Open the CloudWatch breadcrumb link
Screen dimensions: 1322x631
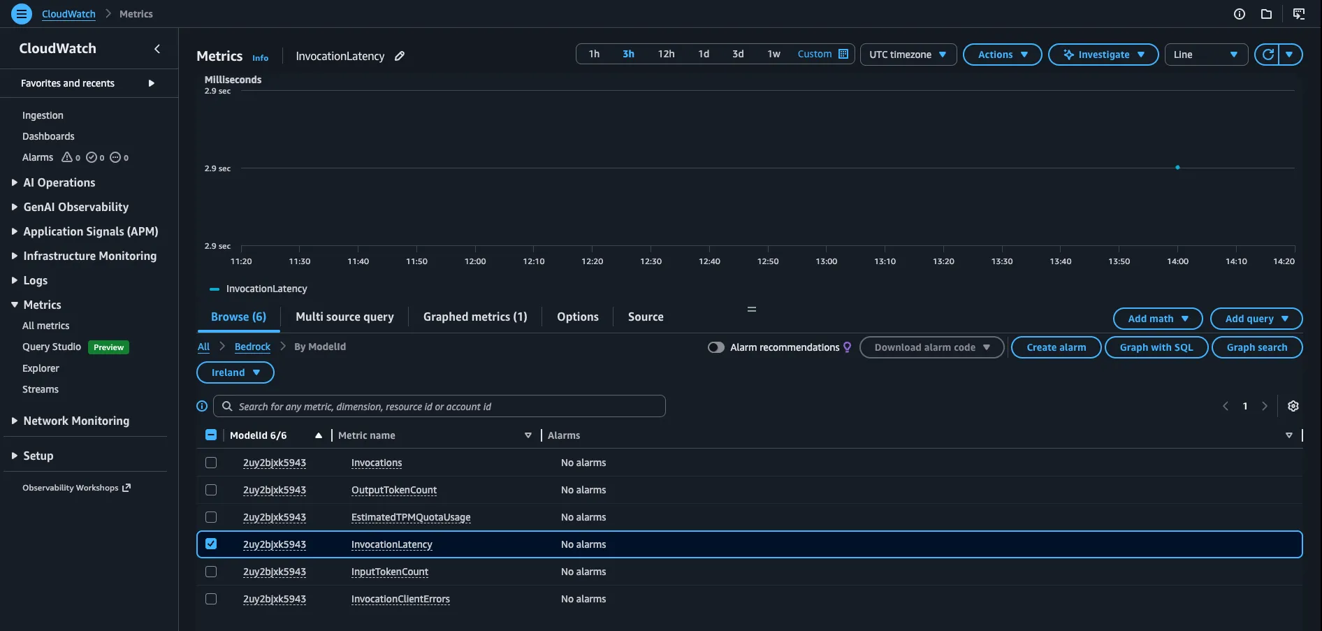pyautogui.click(x=68, y=14)
